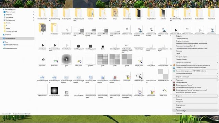
Task: Choose Печать in the context menu
Action: (195, 53)
